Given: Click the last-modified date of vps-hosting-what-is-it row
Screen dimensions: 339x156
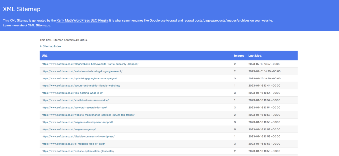Looking at the screenshot, I should tap(264, 93).
